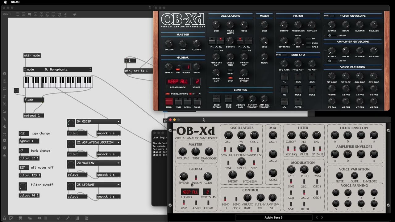Open the 21 ASPLAYEDALLOCATION dropdown

[98, 142]
